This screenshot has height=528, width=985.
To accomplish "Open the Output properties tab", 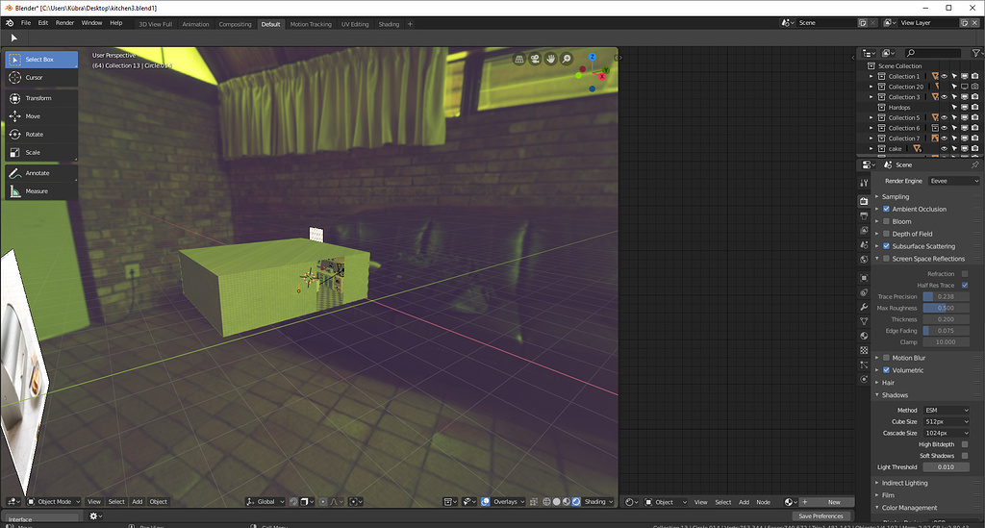I will [864, 216].
